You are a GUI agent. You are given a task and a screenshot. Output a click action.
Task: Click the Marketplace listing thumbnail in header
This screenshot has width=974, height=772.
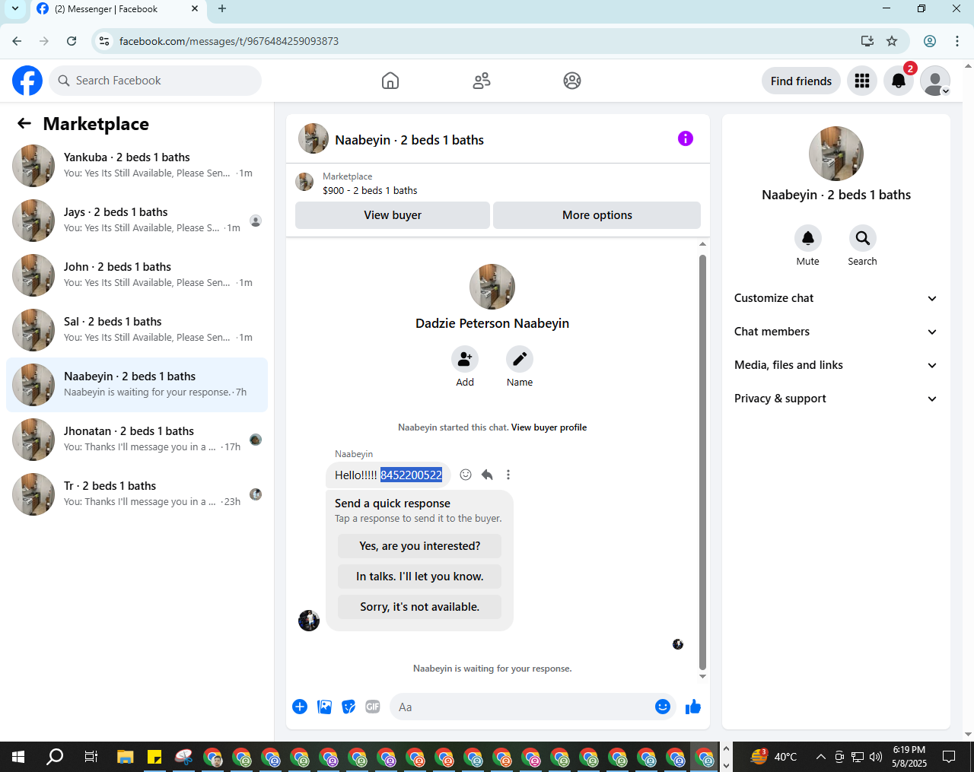coord(304,182)
